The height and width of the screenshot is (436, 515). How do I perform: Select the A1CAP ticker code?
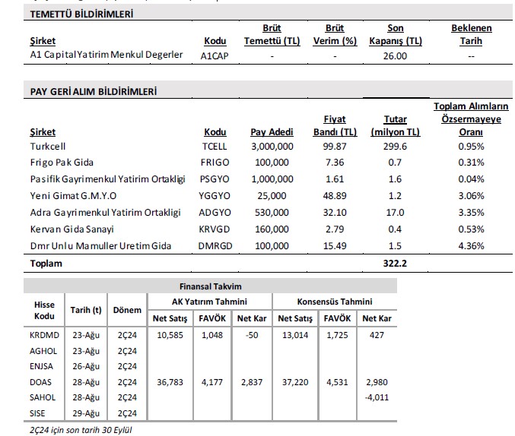click(x=215, y=55)
